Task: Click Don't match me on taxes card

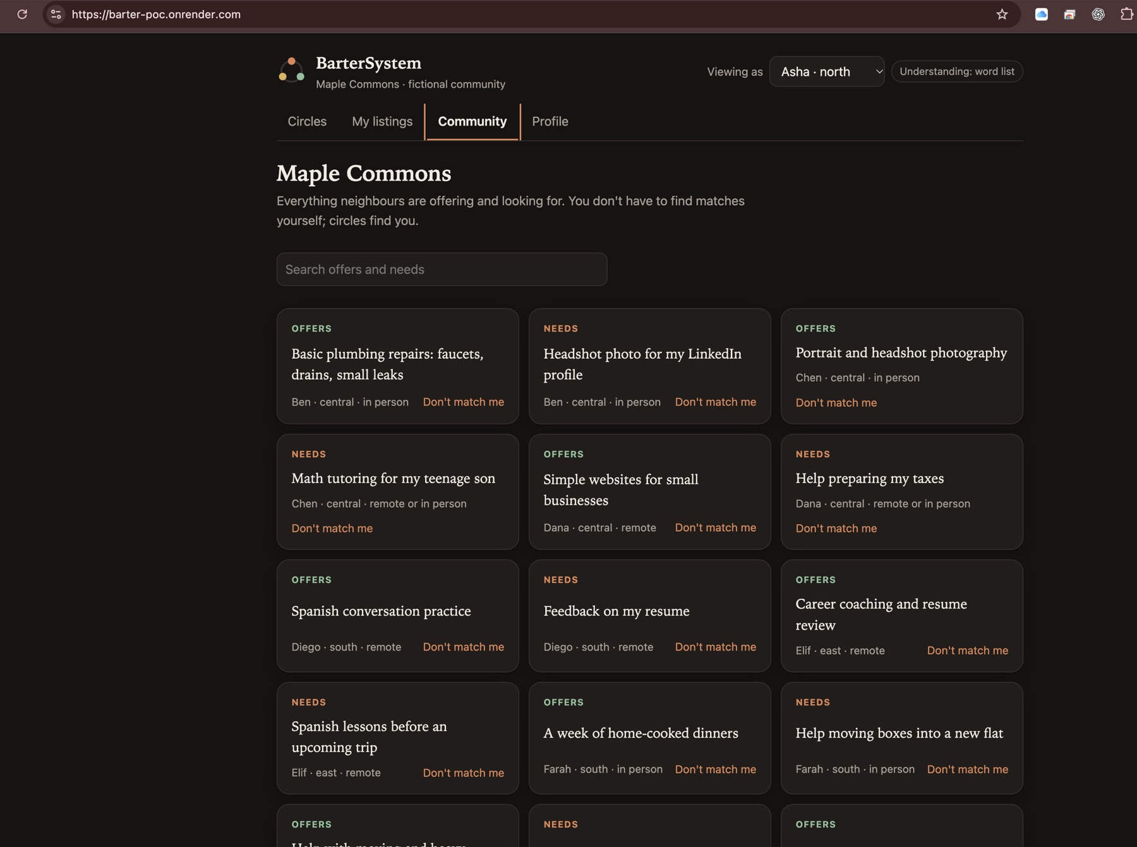Action: tap(836, 528)
